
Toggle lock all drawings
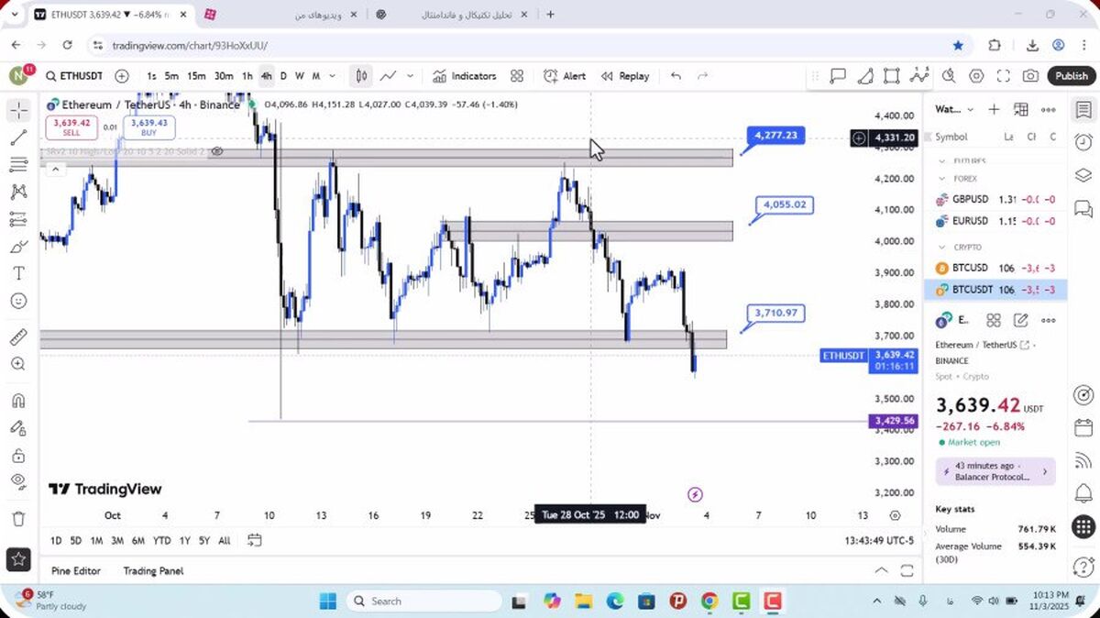point(18,456)
